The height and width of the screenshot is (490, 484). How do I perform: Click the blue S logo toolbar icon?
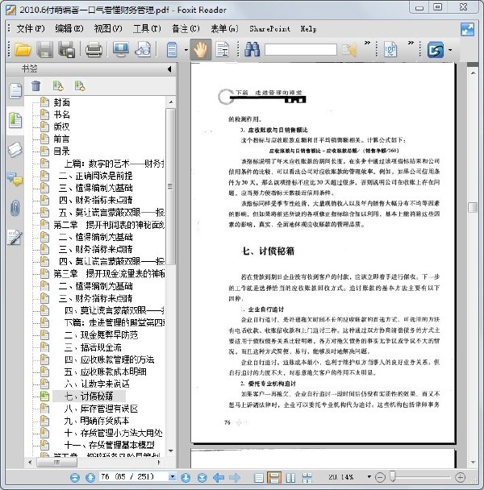click(435, 49)
